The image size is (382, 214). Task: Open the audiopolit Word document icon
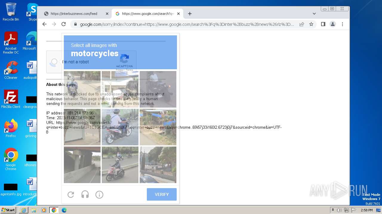[30, 70]
